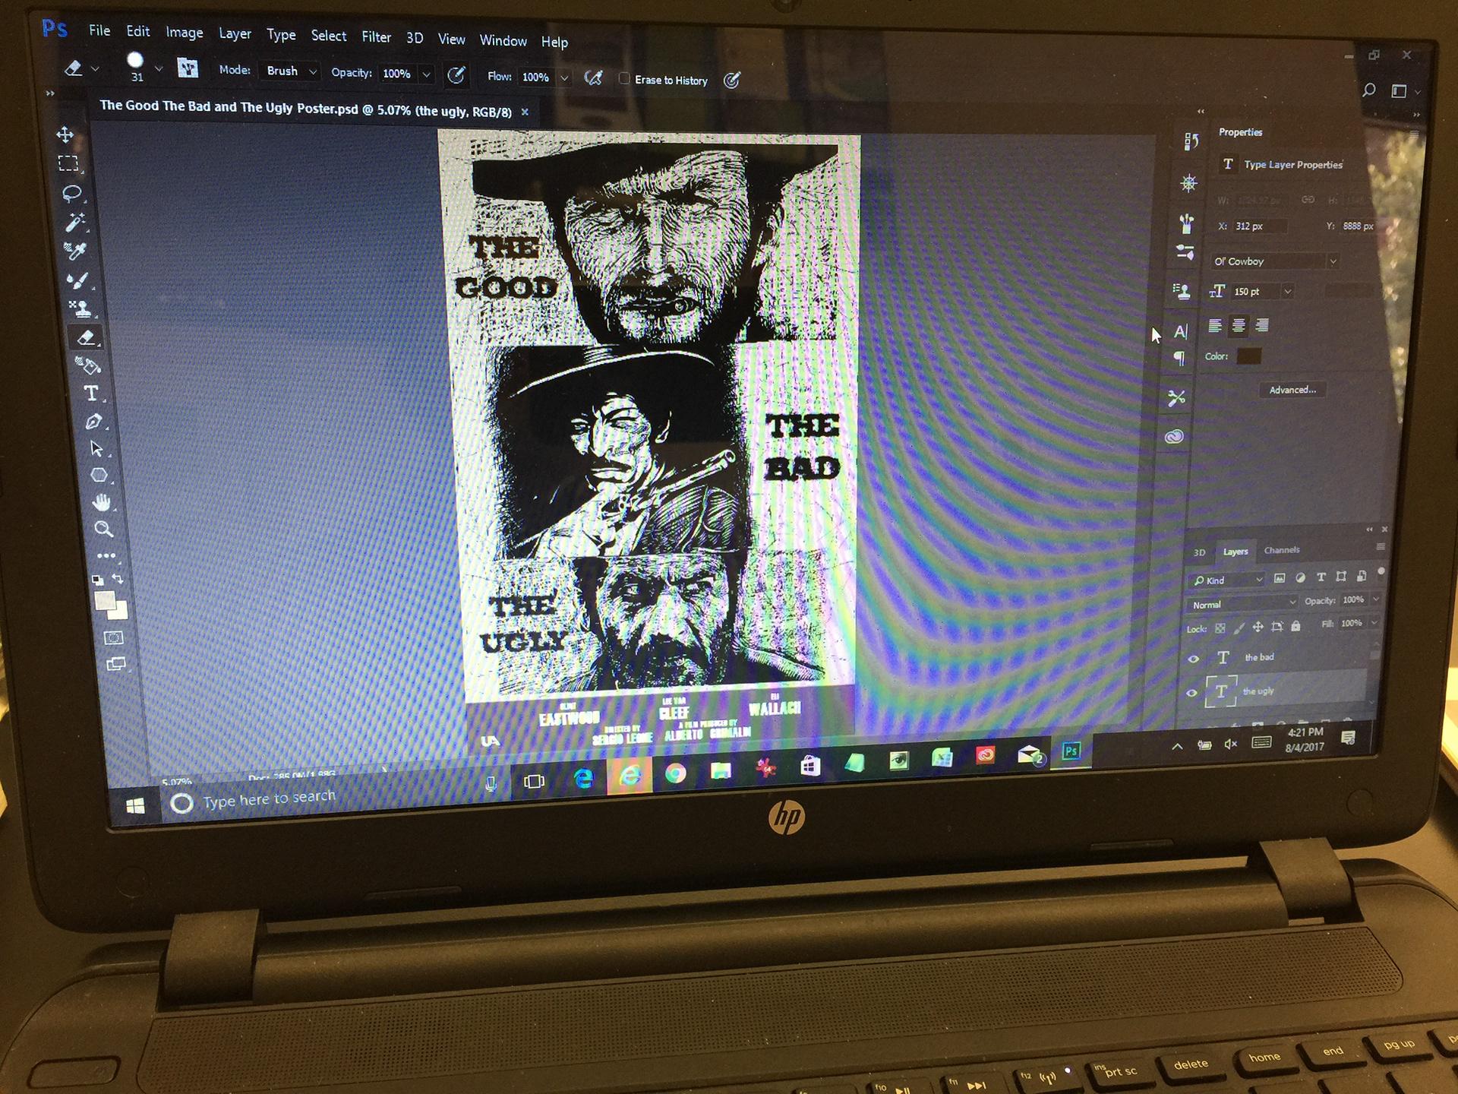Open Edit Toolbar three-dots icon

click(x=106, y=555)
